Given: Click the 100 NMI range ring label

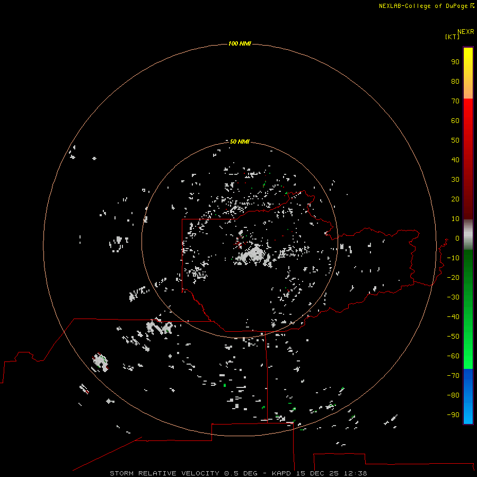Looking at the screenshot, I should [x=240, y=43].
